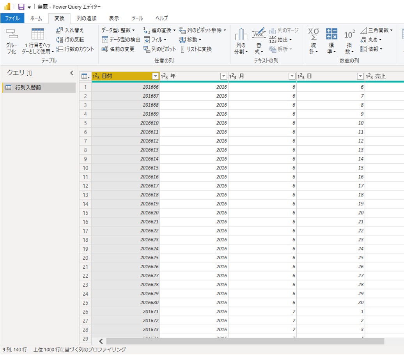404x355 pixels.
Task: Click the グループ化 (Group By) icon
Action: pos(12,41)
